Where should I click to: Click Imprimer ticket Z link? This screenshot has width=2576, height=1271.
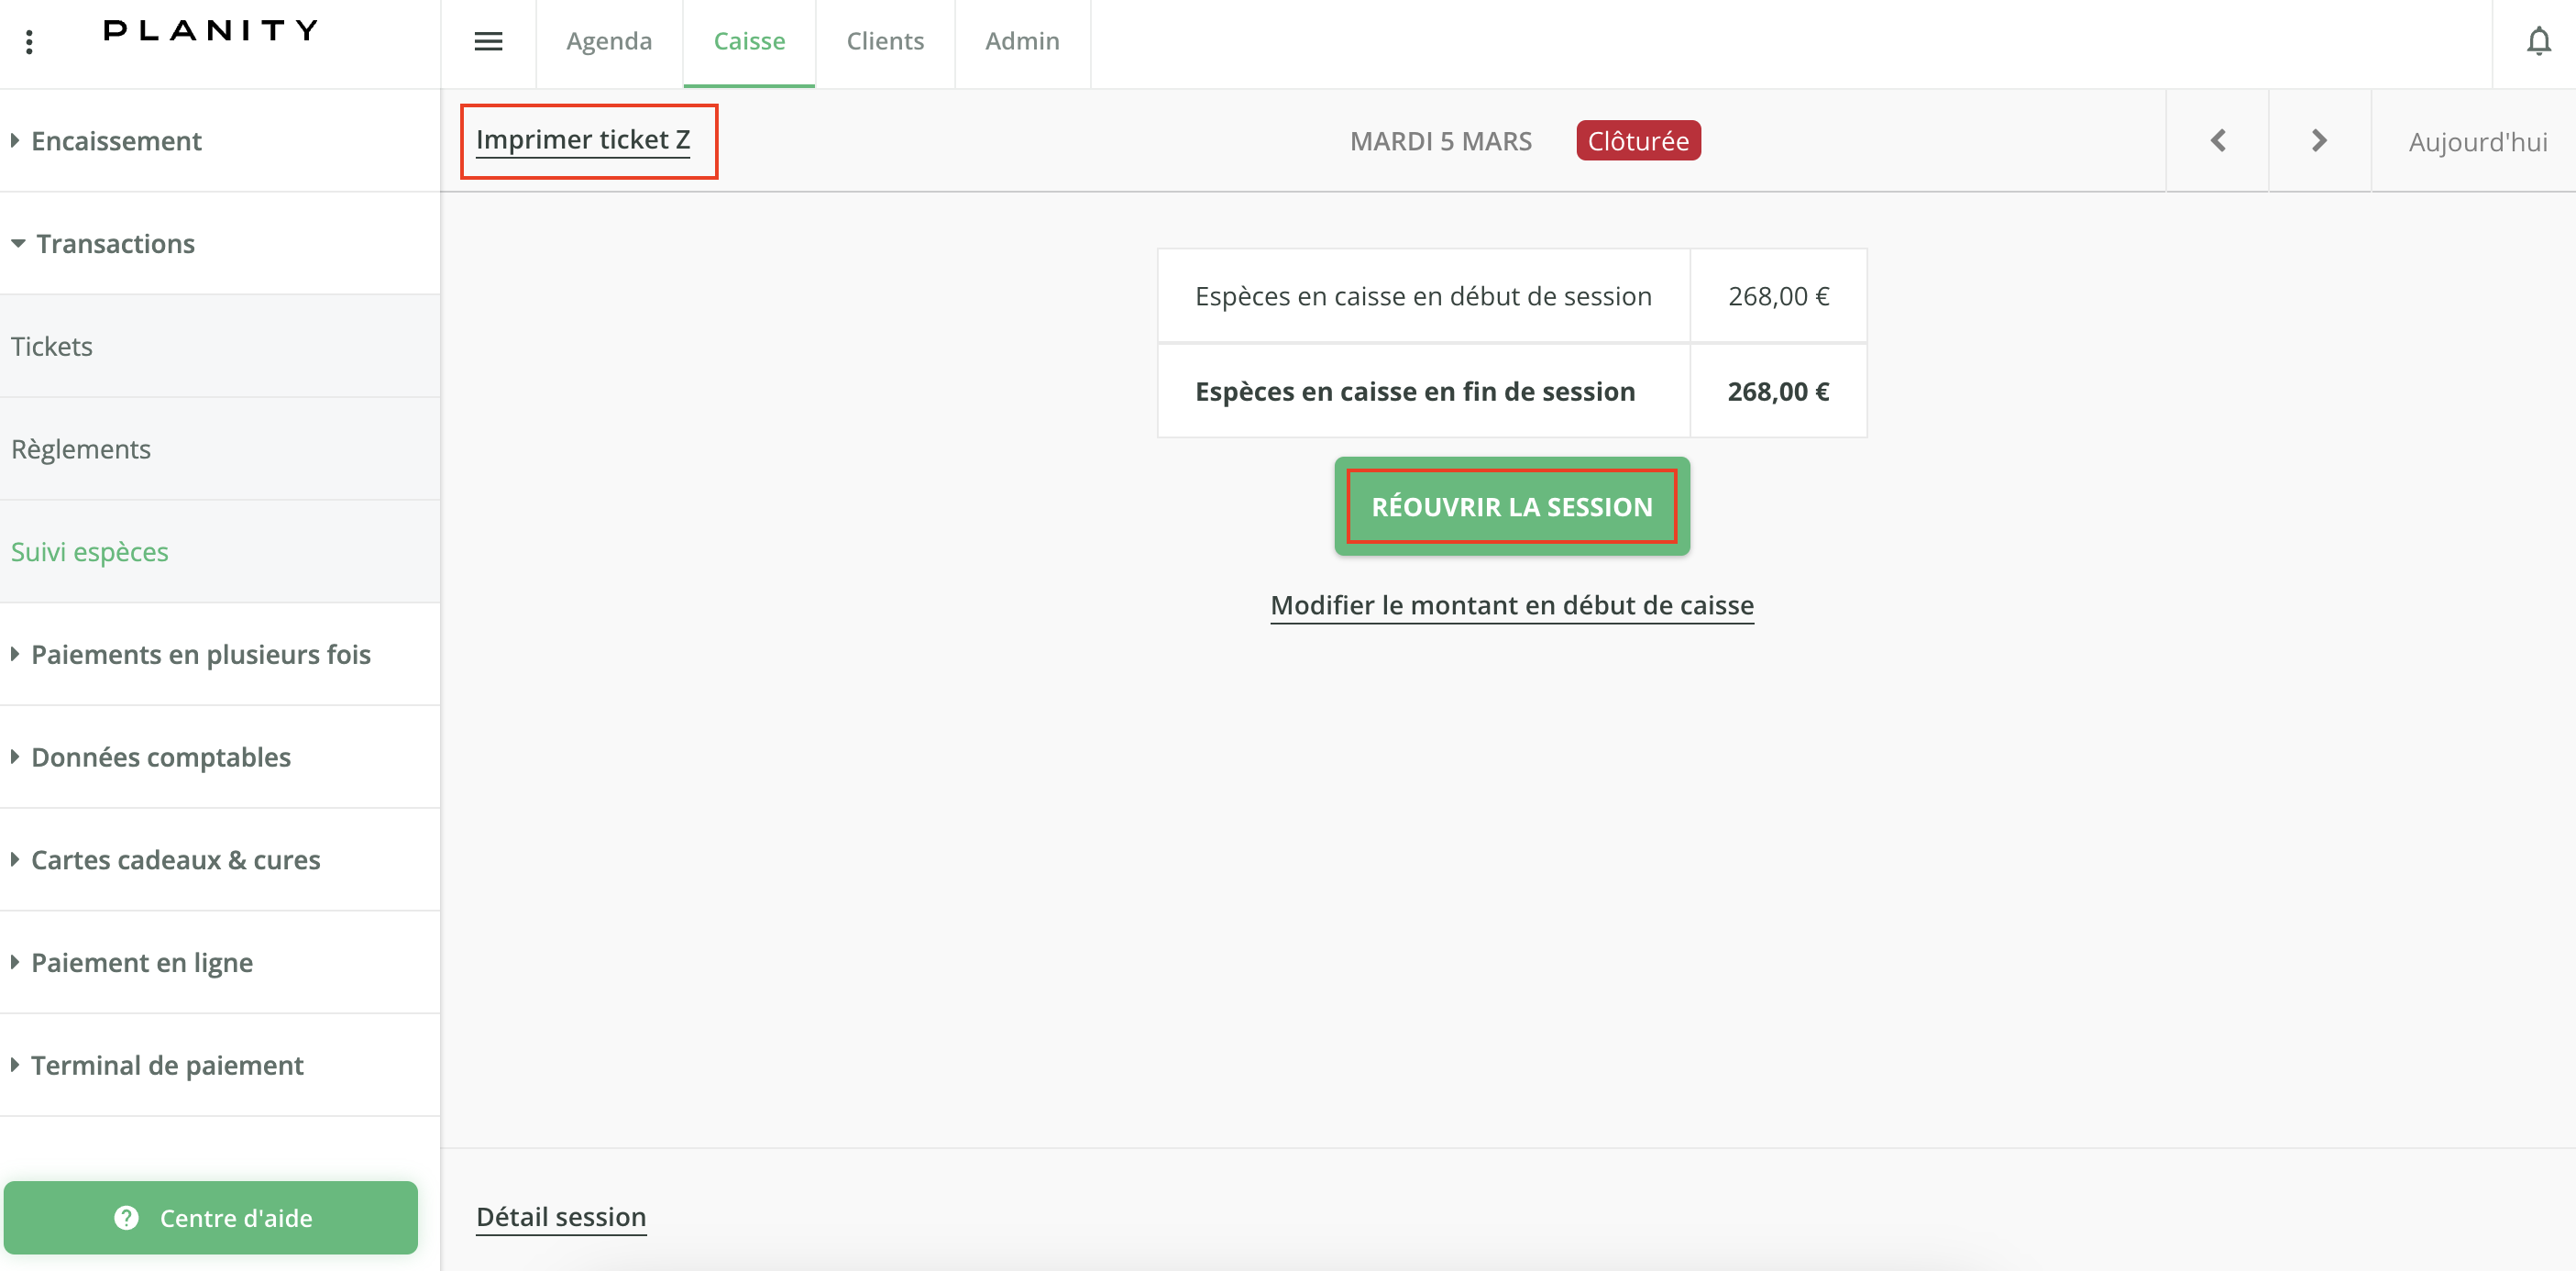(x=583, y=140)
